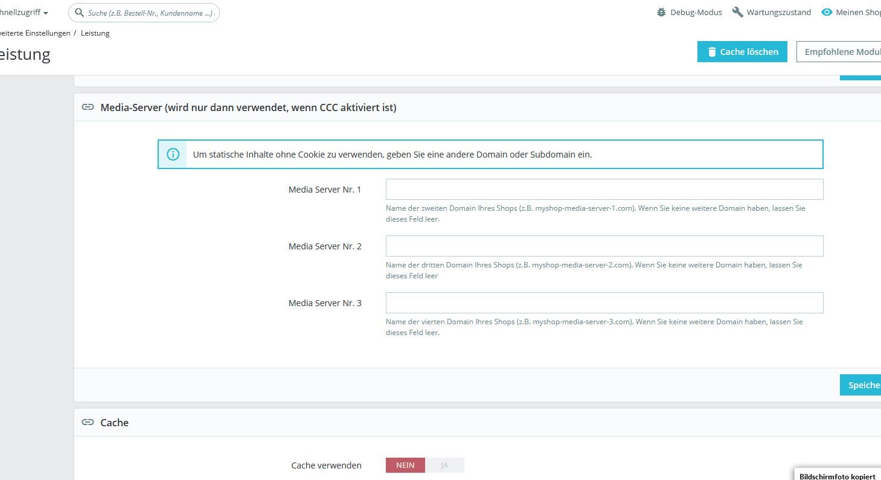
Task: Click the 'Um statische Inhalte ohne Cookie' notice text
Action: click(392, 154)
